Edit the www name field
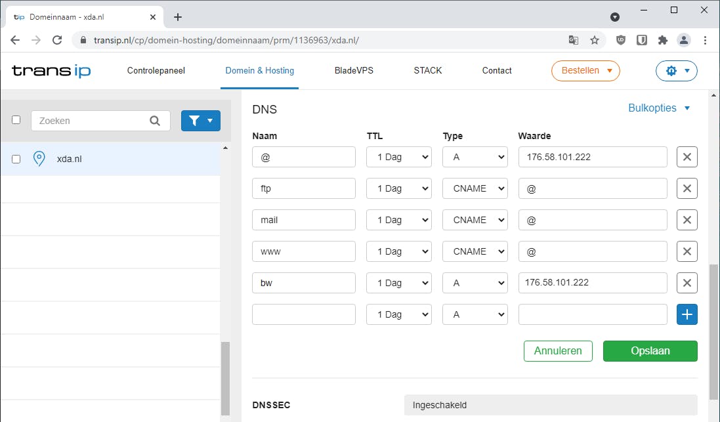Viewport: 720px width, 422px height. tap(303, 251)
